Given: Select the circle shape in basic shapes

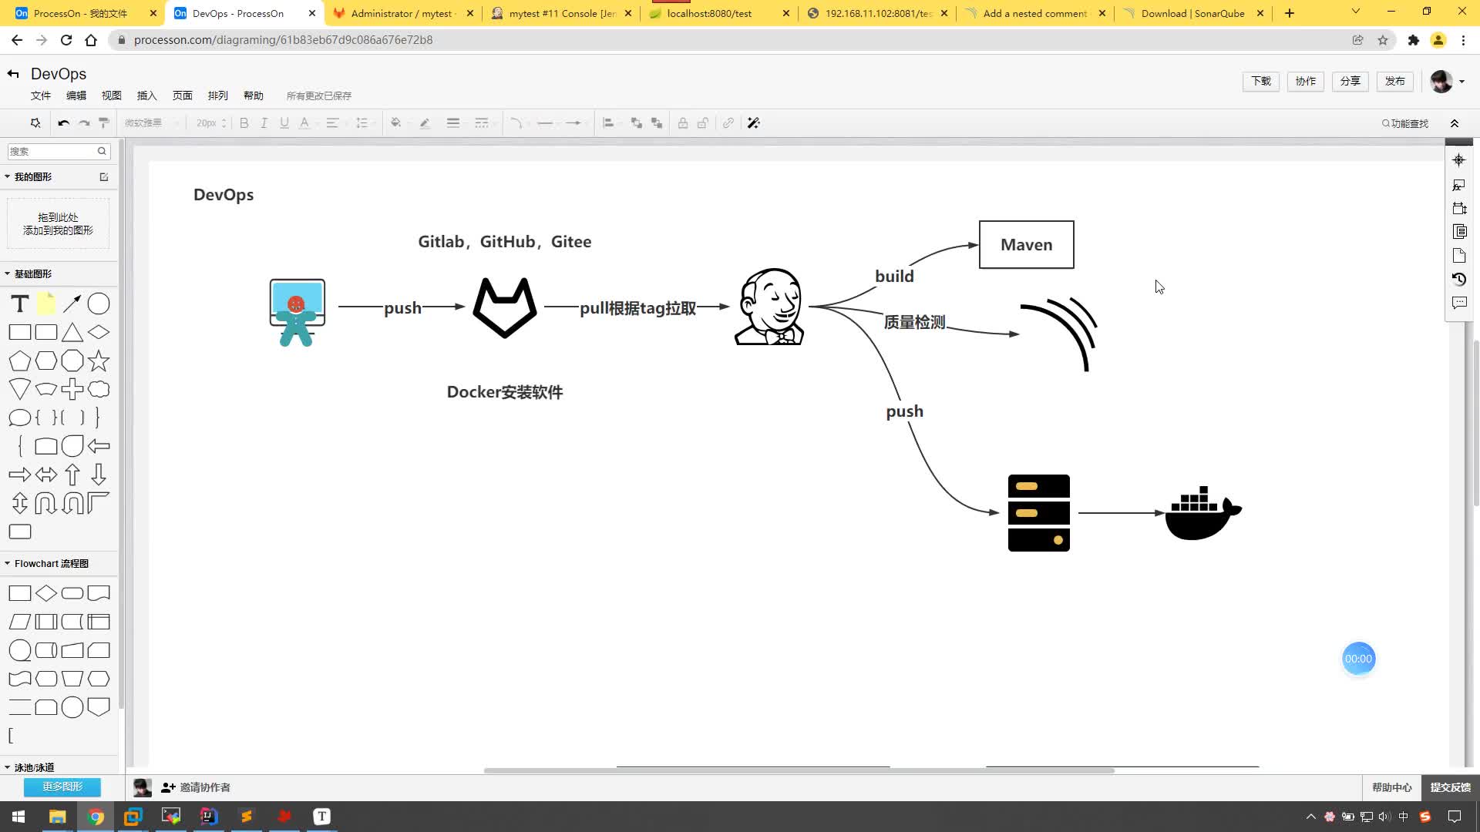Looking at the screenshot, I should click(99, 304).
